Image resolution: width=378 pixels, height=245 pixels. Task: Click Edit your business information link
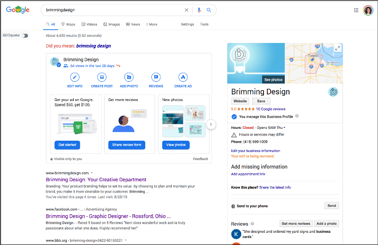click(x=255, y=151)
